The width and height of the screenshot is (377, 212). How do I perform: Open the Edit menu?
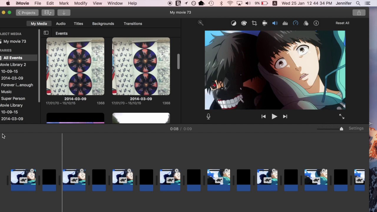[50, 3]
